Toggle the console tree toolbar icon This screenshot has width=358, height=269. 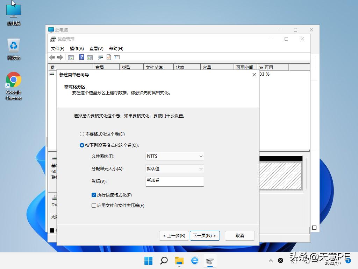click(71, 57)
